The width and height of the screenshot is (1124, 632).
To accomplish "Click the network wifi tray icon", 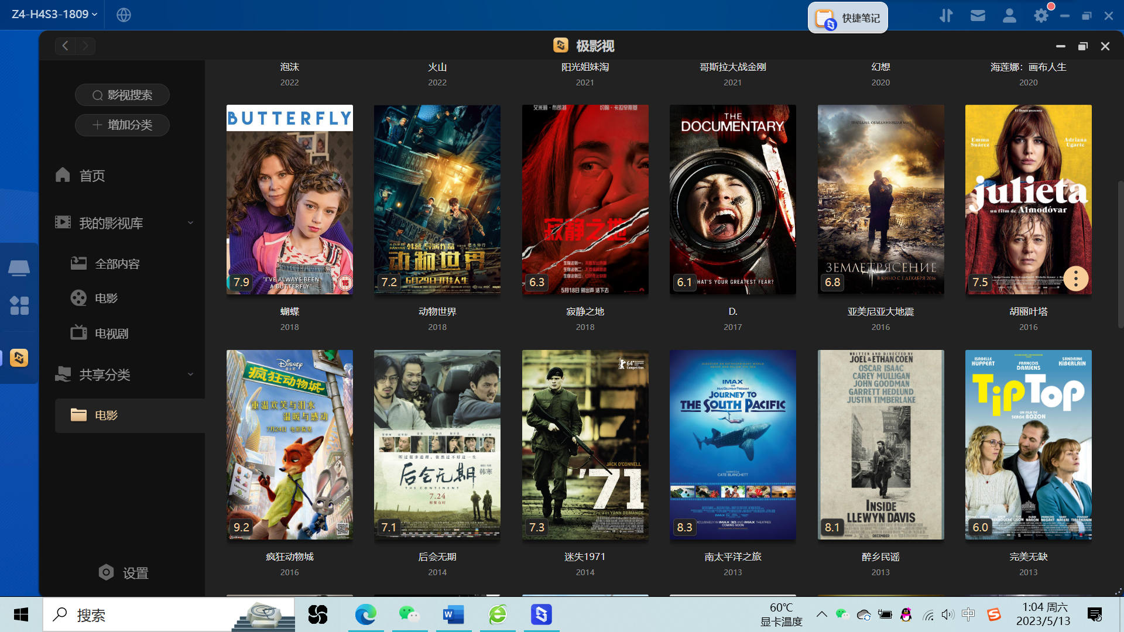I will click(x=928, y=614).
